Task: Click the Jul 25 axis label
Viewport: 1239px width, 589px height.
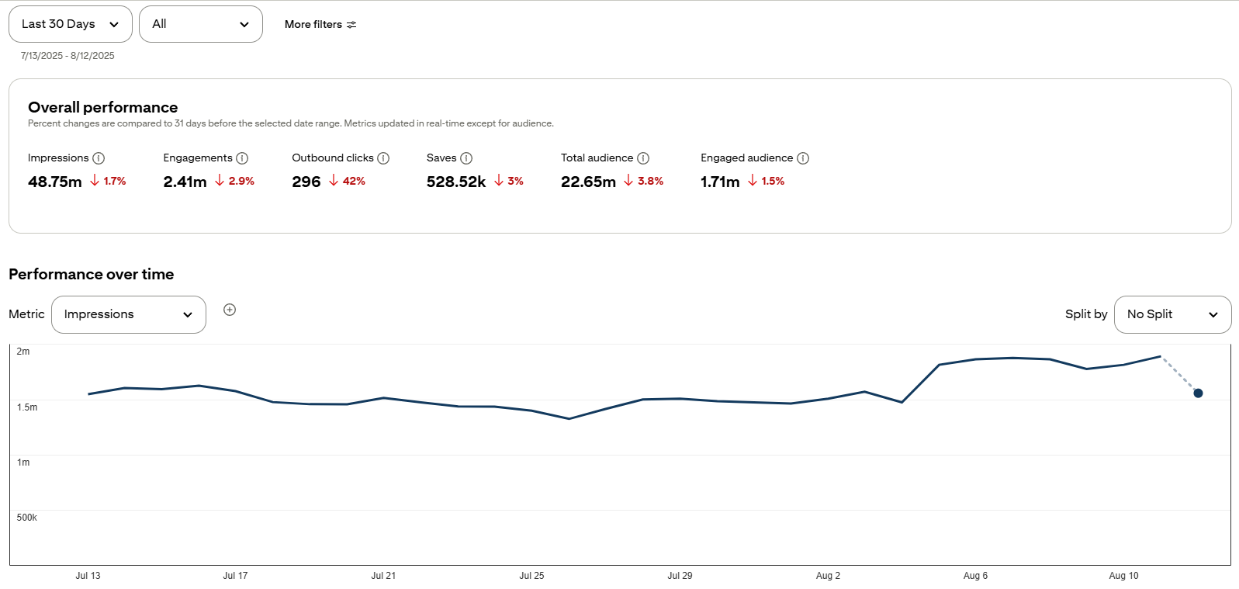Action: click(531, 576)
